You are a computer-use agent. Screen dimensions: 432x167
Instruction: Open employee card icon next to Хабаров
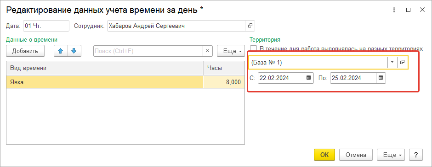pos(250,26)
